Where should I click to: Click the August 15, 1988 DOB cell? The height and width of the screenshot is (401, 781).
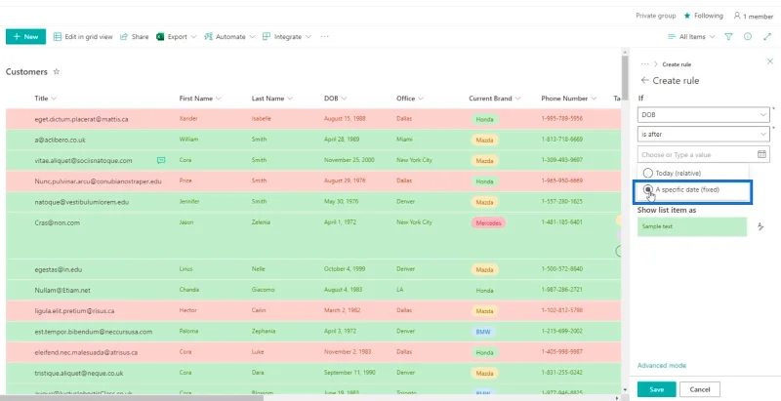[345, 119]
